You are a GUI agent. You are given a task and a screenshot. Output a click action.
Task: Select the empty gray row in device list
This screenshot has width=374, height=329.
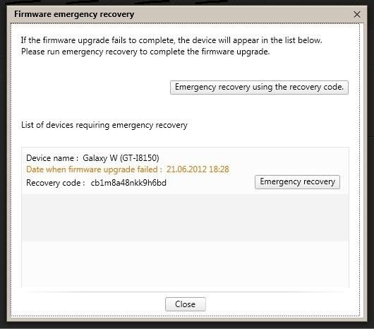[x=185, y=217]
